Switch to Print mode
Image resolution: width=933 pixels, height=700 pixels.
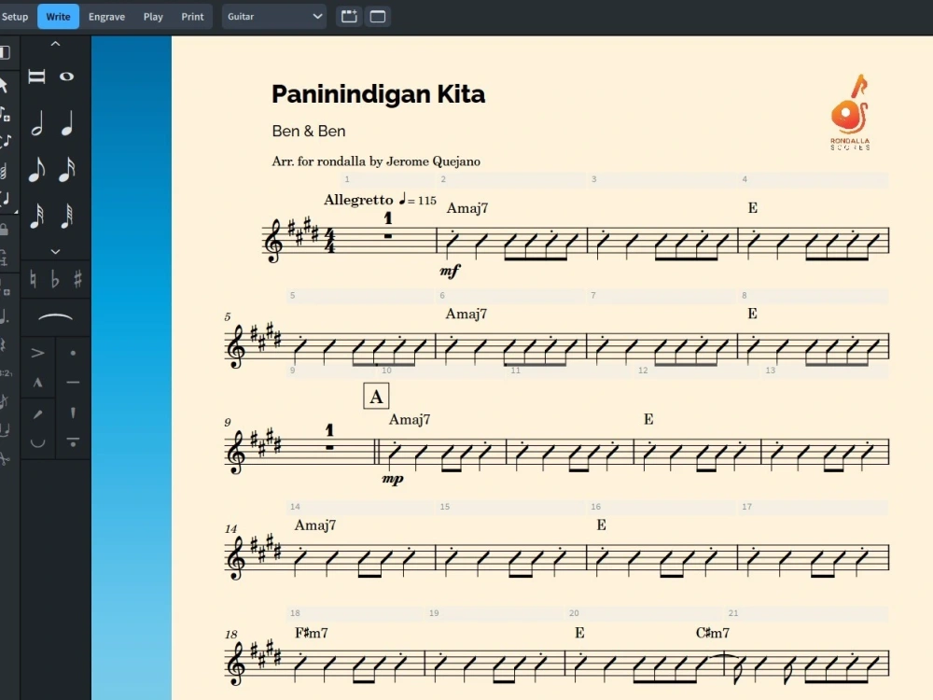click(192, 17)
